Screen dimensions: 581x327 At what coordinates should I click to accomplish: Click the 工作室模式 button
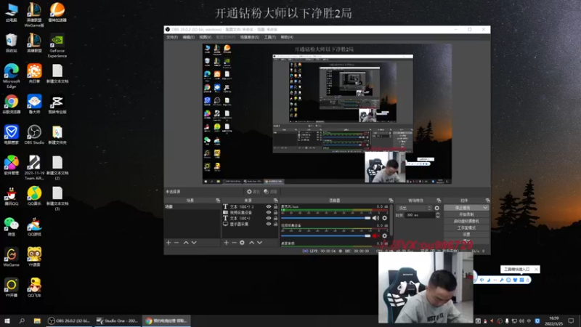466,228
